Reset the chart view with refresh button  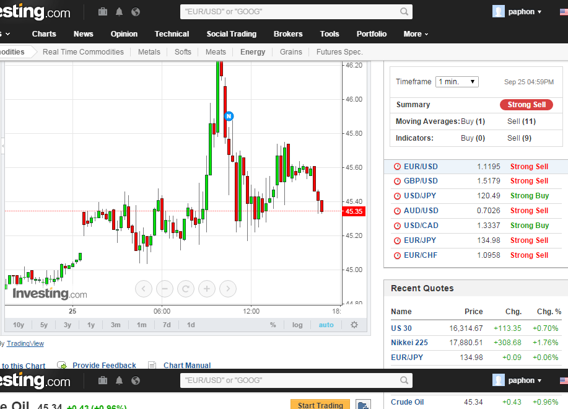(185, 289)
